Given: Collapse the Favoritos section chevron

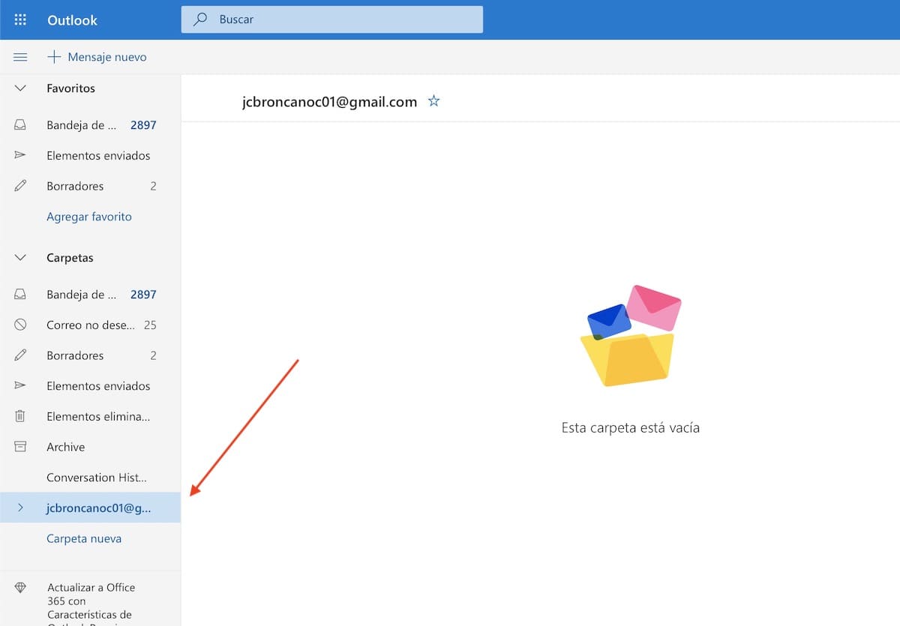Looking at the screenshot, I should pyautogui.click(x=20, y=88).
